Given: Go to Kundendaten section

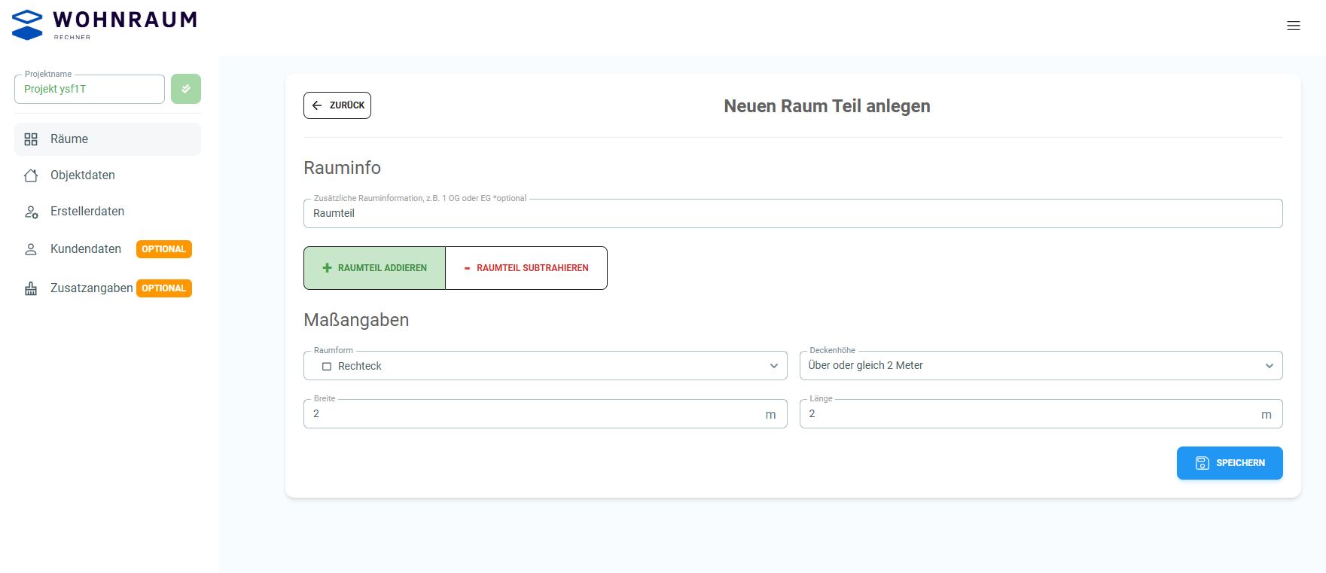Looking at the screenshot, I should pos(108,249).
